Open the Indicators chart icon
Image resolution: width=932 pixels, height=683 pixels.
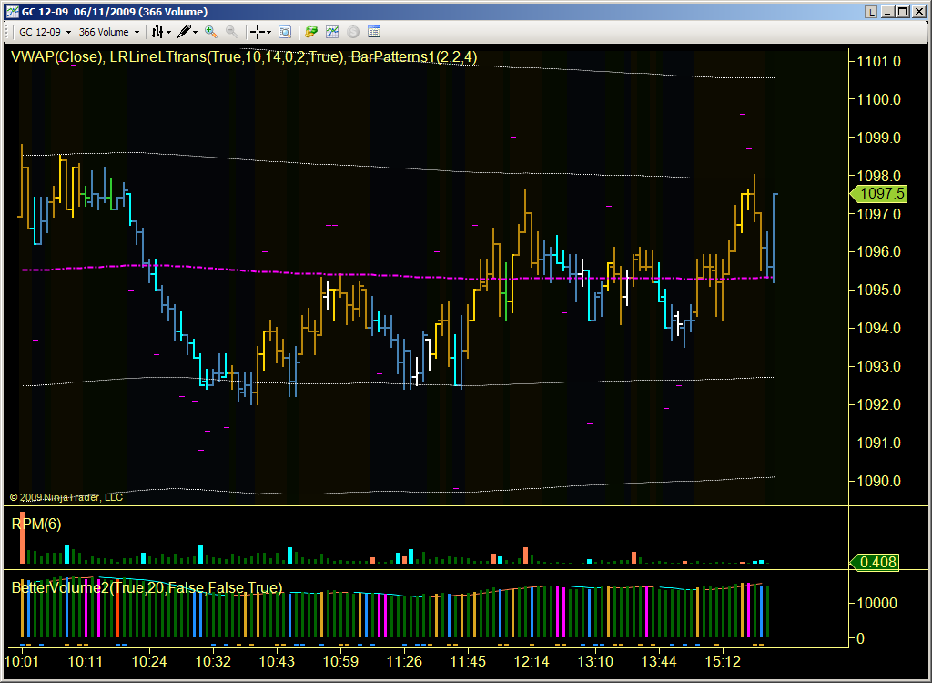click(331, 32)
